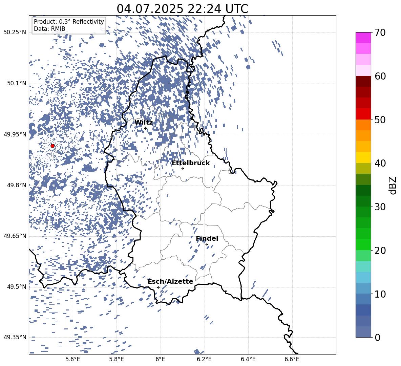Screen dimensions: 401x366
Task: Click the dark maroon colorbar segment below 60
Action: point(363,81)
